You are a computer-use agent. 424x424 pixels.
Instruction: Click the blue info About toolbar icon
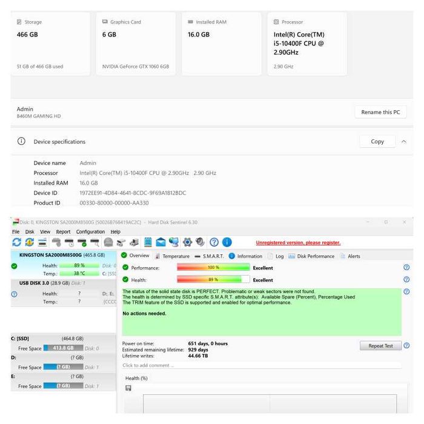click(227, 242)
